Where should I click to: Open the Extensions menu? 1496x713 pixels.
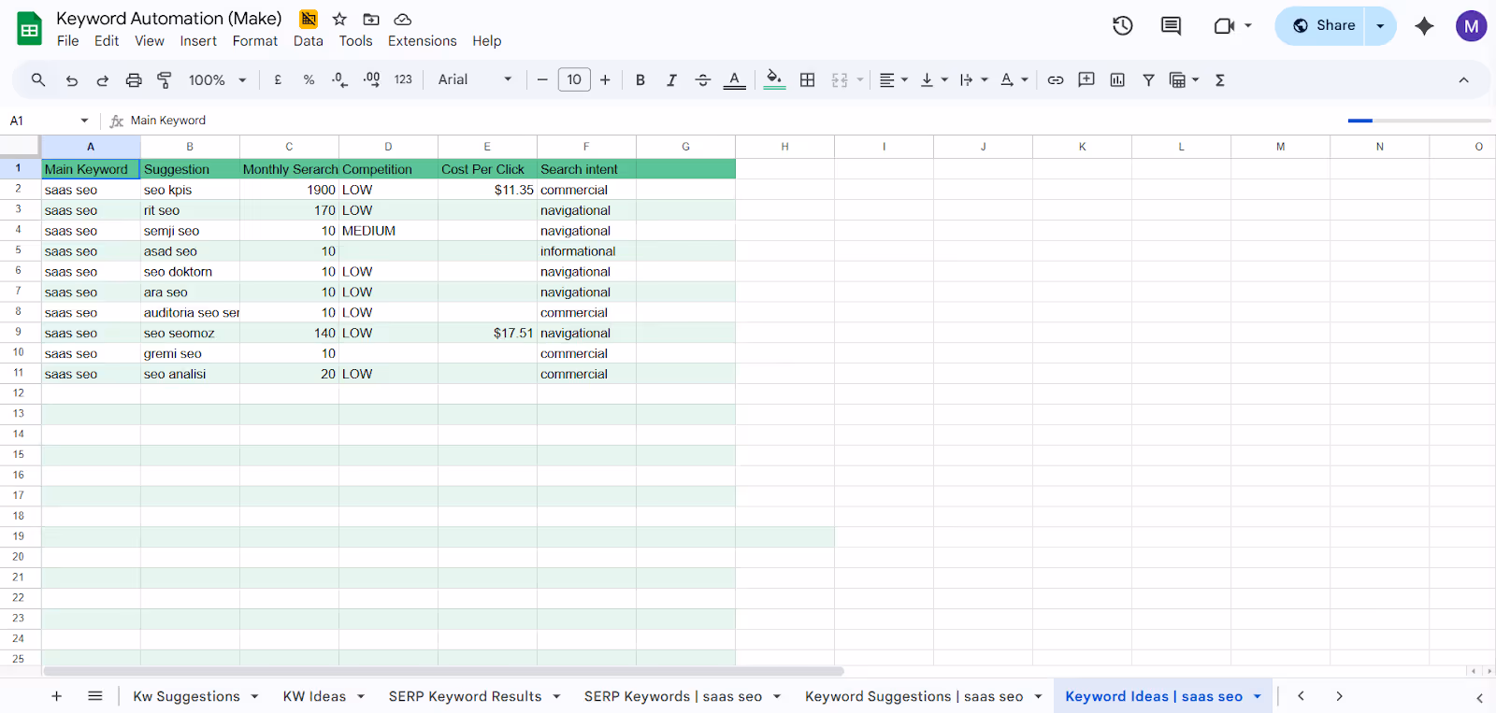(x=423, y=41)
